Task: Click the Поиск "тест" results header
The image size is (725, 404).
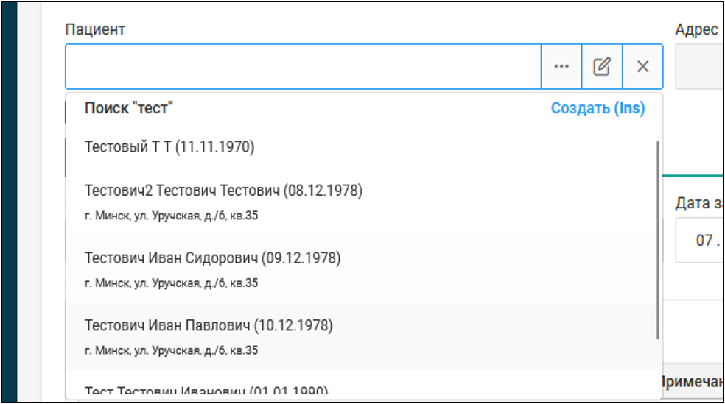Action: click(129, 109)
